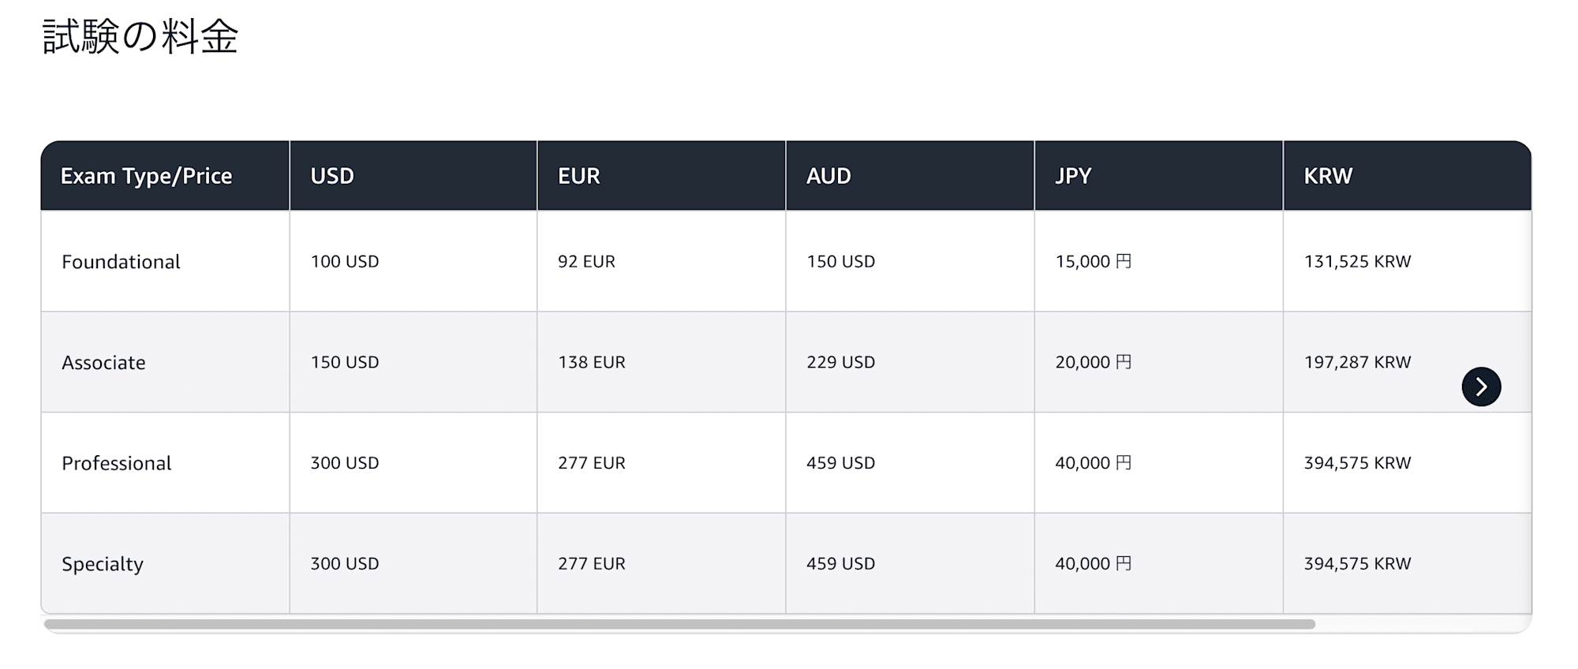The image size is (1578, 669).
Task: Click the next arrow on the table
Action: (x=1481, y=387)
